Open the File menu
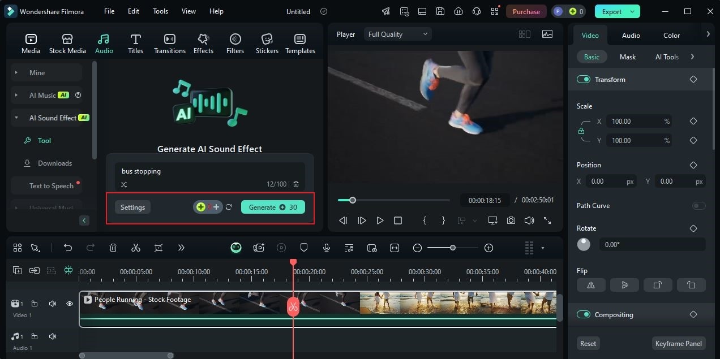The image size is (720, 359). pyautogui.click(x=109, y=11)
